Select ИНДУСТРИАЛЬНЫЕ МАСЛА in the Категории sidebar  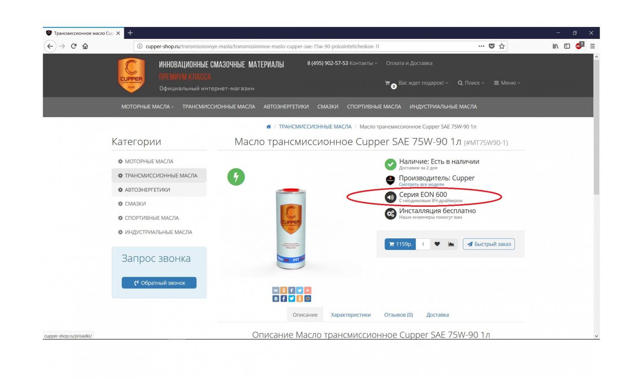tap(159, 232)
